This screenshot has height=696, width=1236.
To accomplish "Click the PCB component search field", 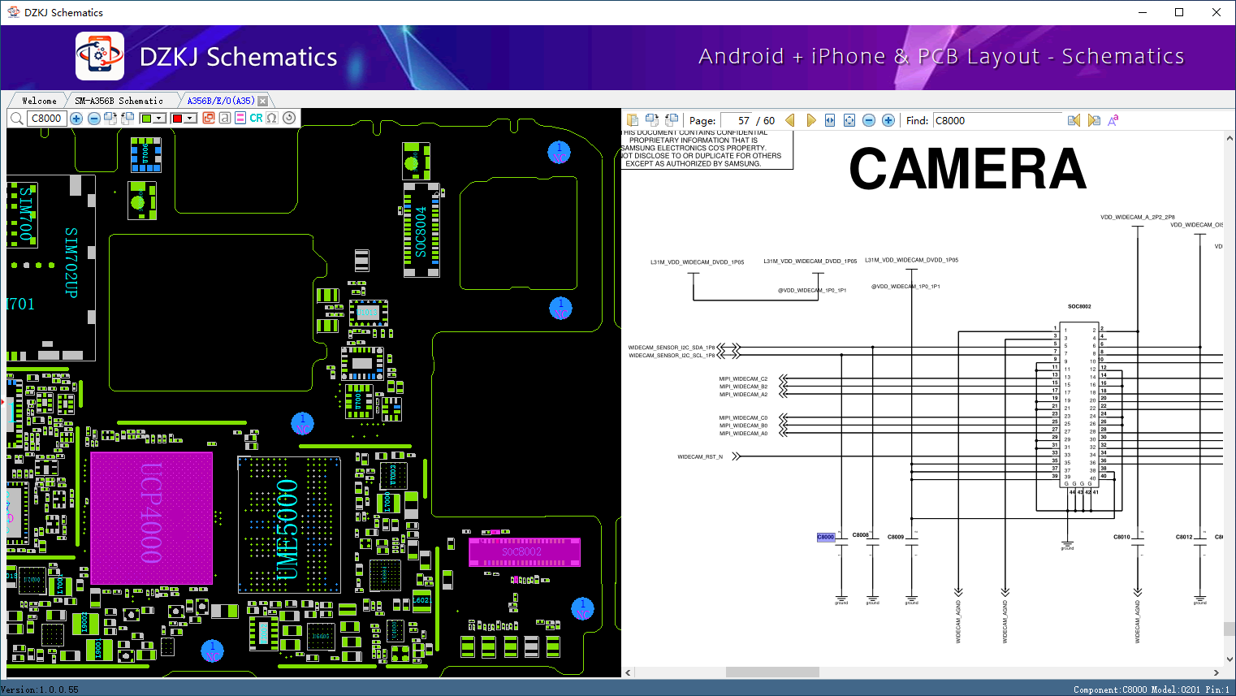I will pos(46,119).
